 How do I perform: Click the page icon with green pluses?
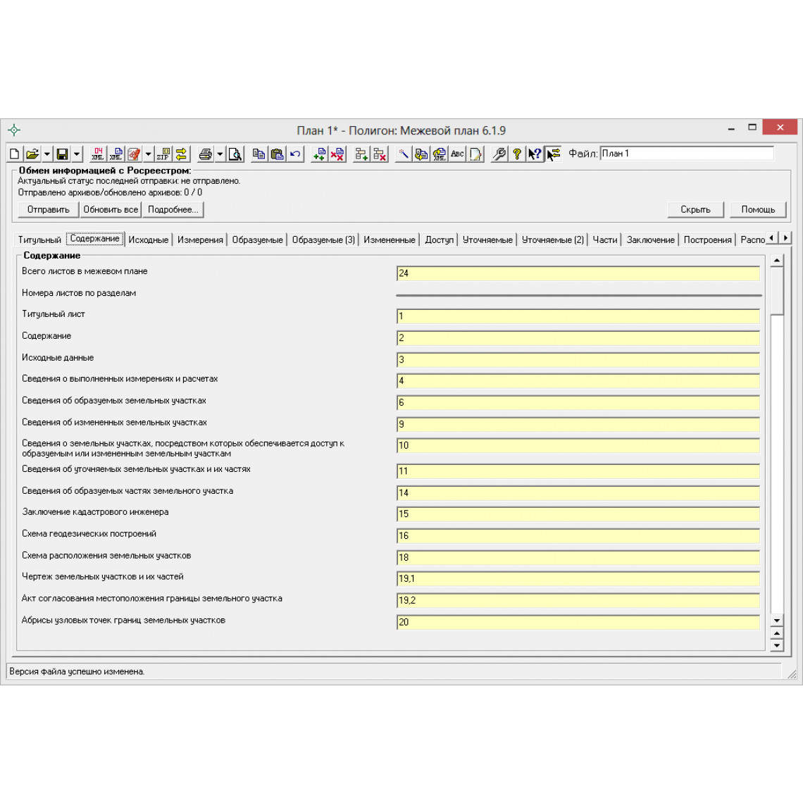(x=319, y=154)
